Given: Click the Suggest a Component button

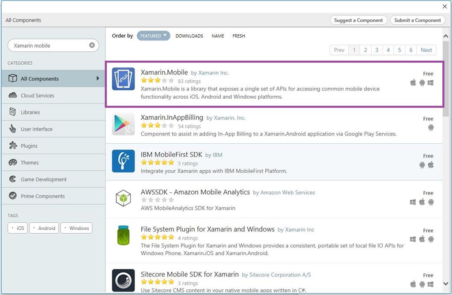Looking at the screenshot, I should pos(358,20).
